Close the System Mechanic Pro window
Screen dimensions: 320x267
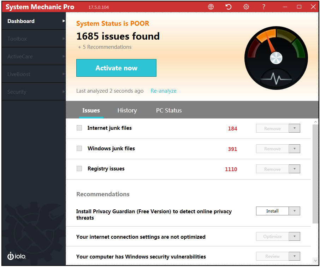point(313,7)
